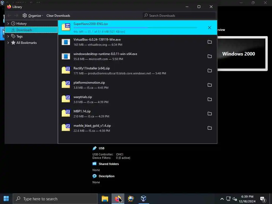Select the VirtualBox-6.0.24-139119-Win.exe file name

point(97,40)
